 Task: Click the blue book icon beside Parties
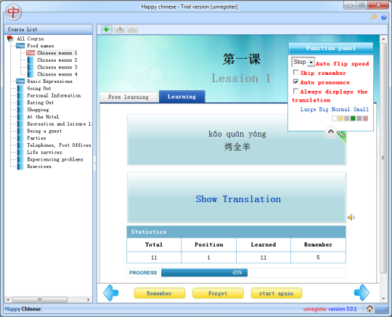20,138
